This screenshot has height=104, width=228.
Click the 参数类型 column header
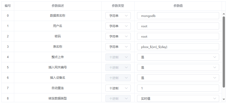click(118, 6)
